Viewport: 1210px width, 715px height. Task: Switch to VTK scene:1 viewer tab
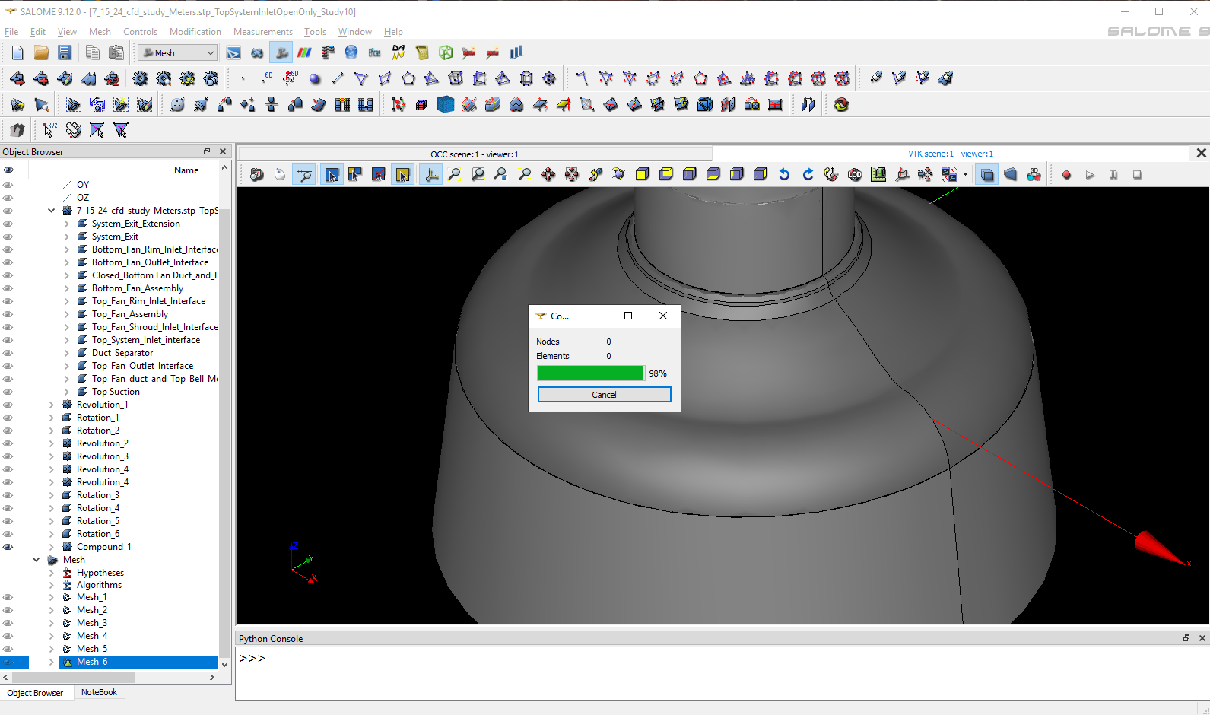[x=950, y=154]
